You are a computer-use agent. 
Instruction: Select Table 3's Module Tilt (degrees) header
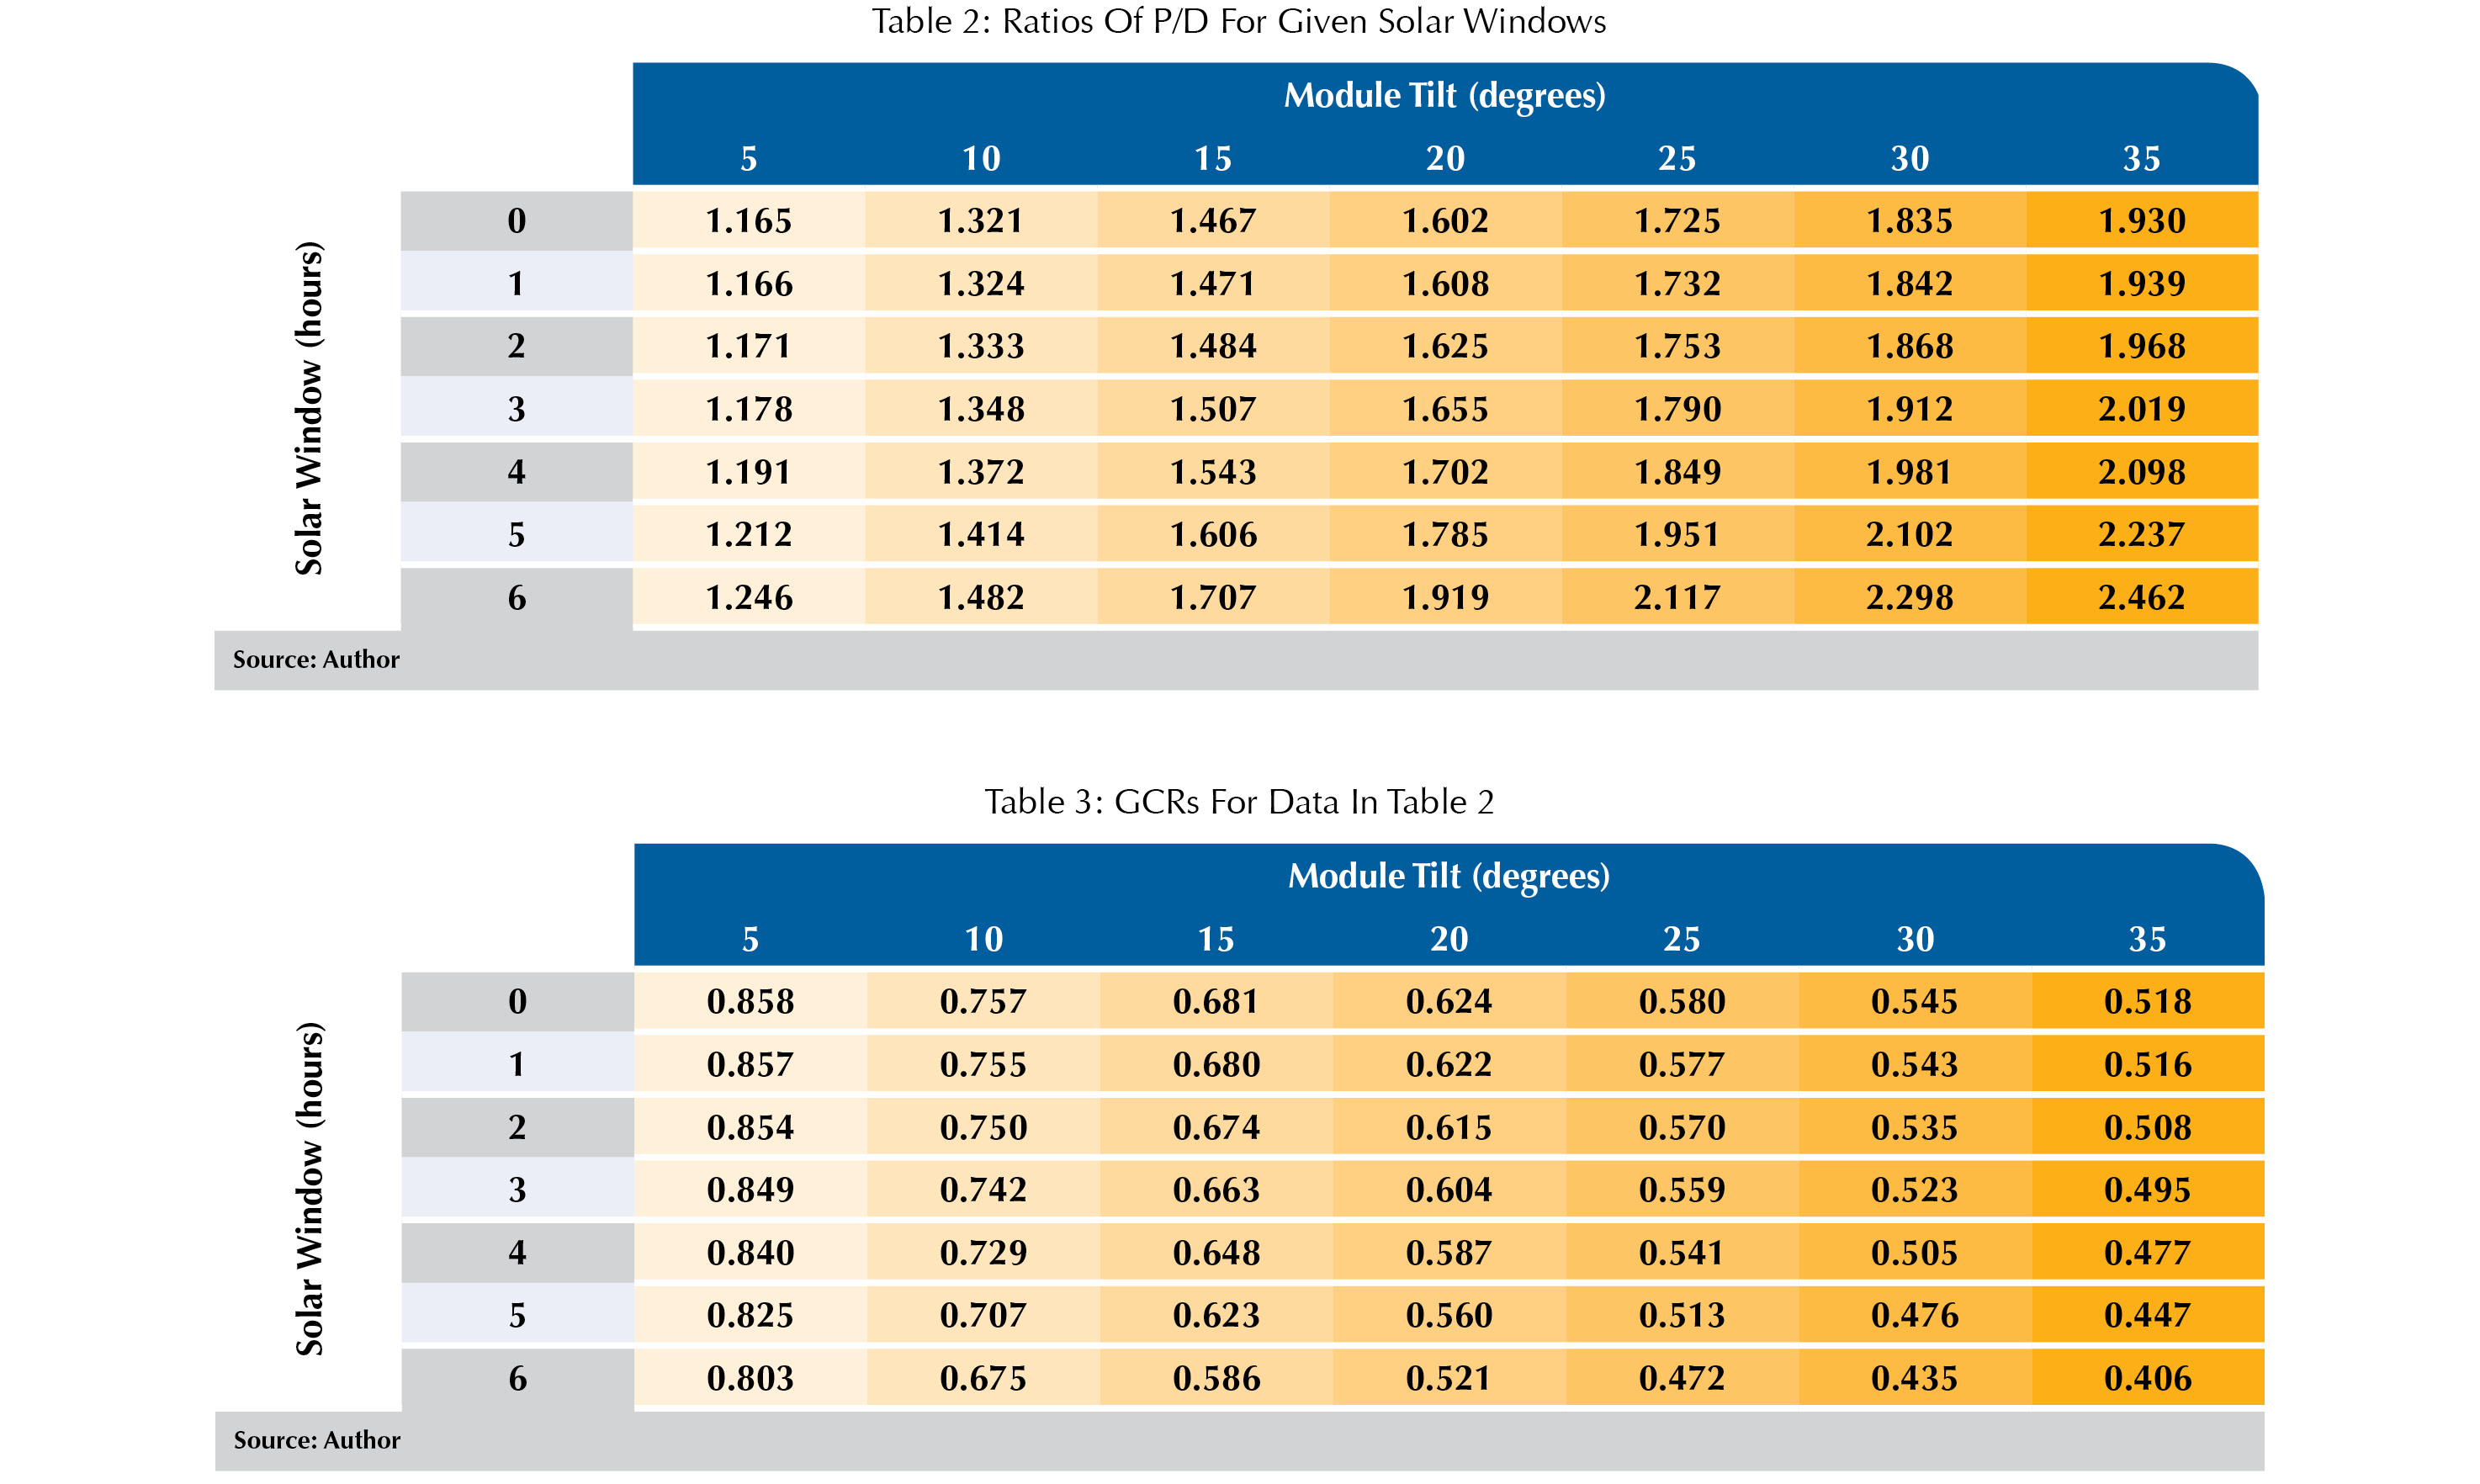pos(1448,876)
